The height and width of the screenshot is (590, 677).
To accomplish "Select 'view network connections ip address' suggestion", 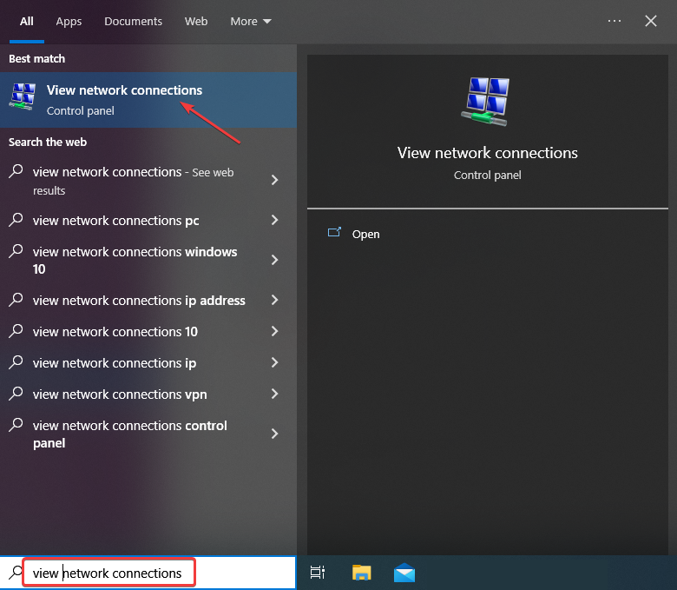I will coord(148,301).
